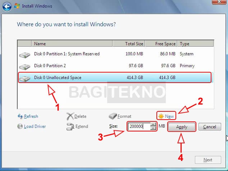Screen dimensions: 228x171
Task: Click the System type cell
Action: (x=187, y=54)
